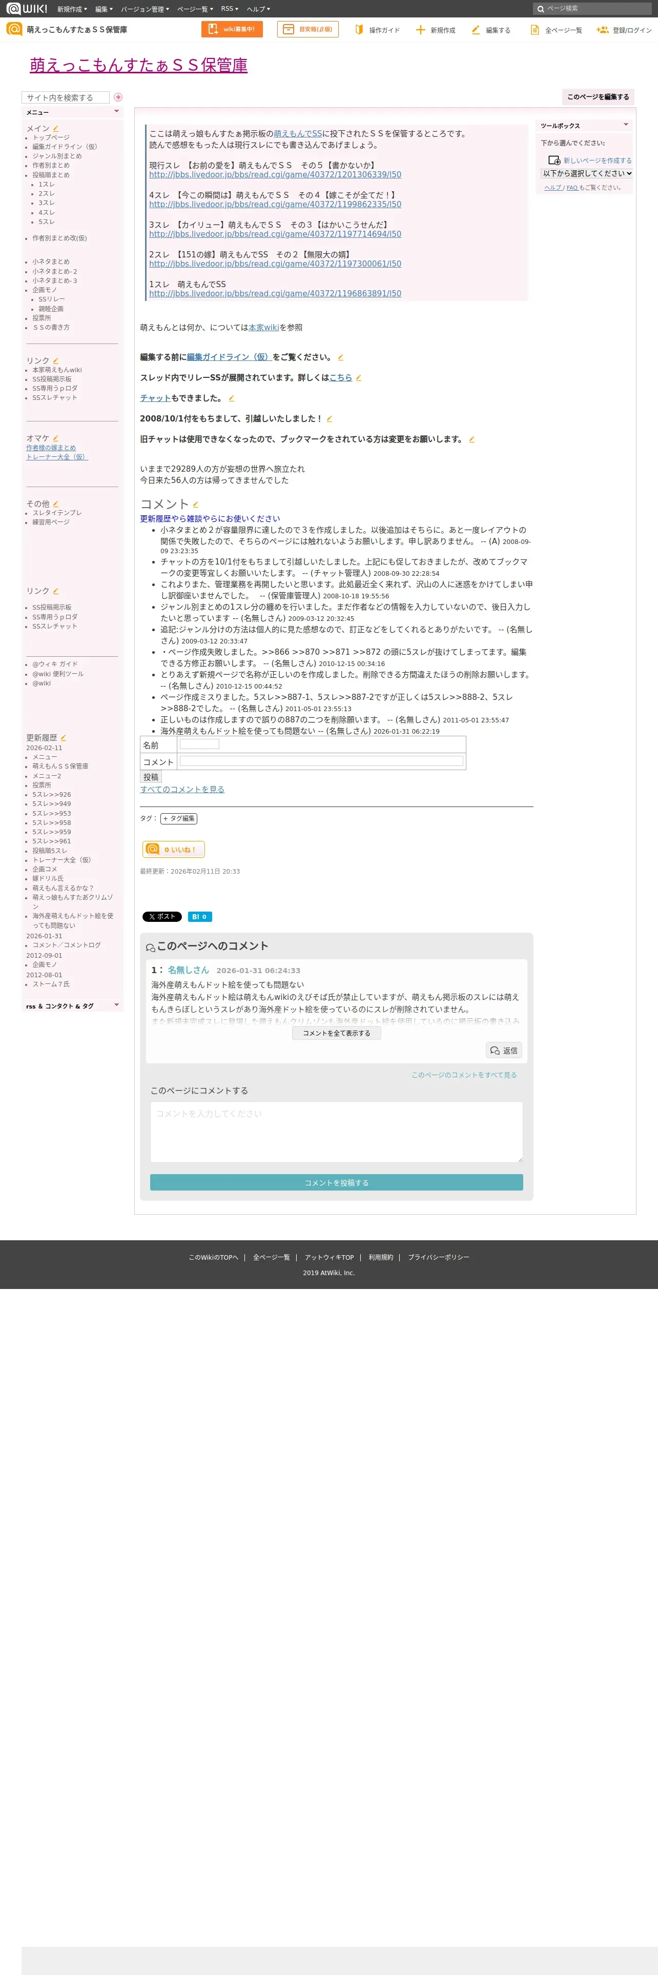658x1975 pixels.
Task: Click the 編集する pencil icon in the header
Action: click(x=476, y=29)
